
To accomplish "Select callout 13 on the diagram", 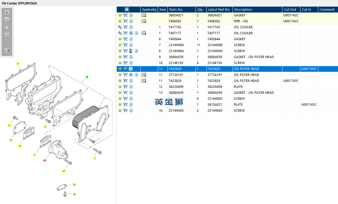I will click(x=20, y=146).
